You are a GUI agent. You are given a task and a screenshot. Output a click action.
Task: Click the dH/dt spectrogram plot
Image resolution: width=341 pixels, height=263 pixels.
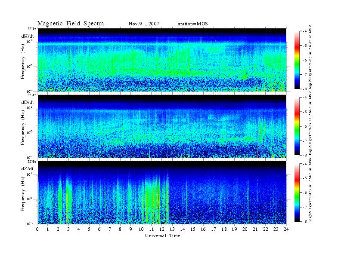[x=162, y=60]
